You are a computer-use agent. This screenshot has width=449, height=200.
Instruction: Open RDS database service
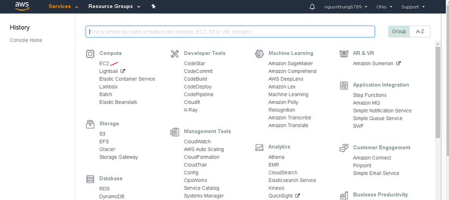point(104,189)
